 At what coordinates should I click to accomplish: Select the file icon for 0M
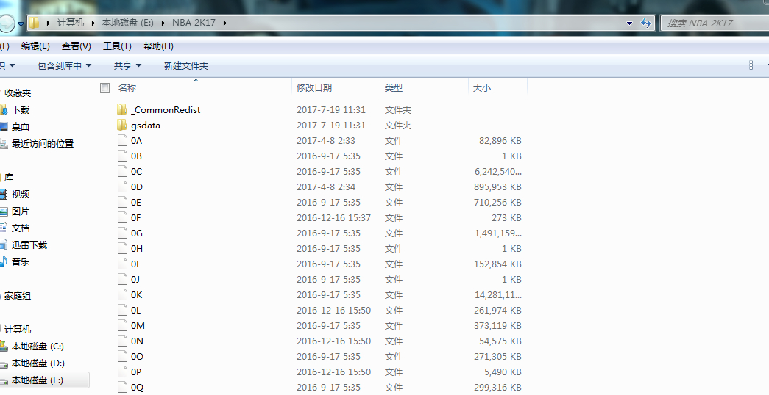(x=122, y=325)
